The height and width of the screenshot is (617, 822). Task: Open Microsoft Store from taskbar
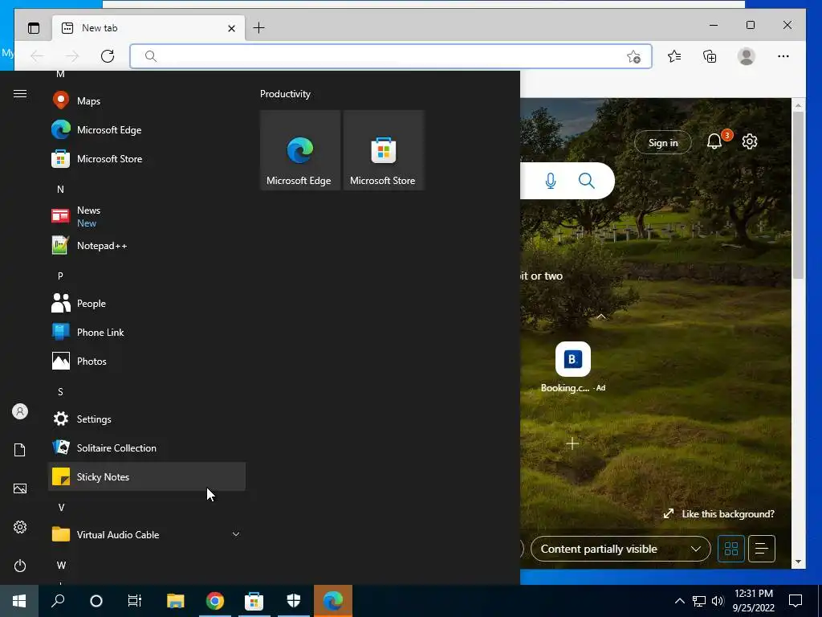tap(254, 601)
